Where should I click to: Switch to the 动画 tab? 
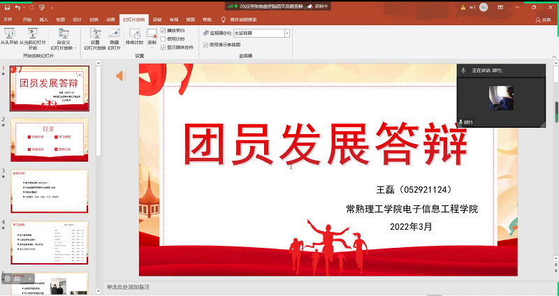110,20
